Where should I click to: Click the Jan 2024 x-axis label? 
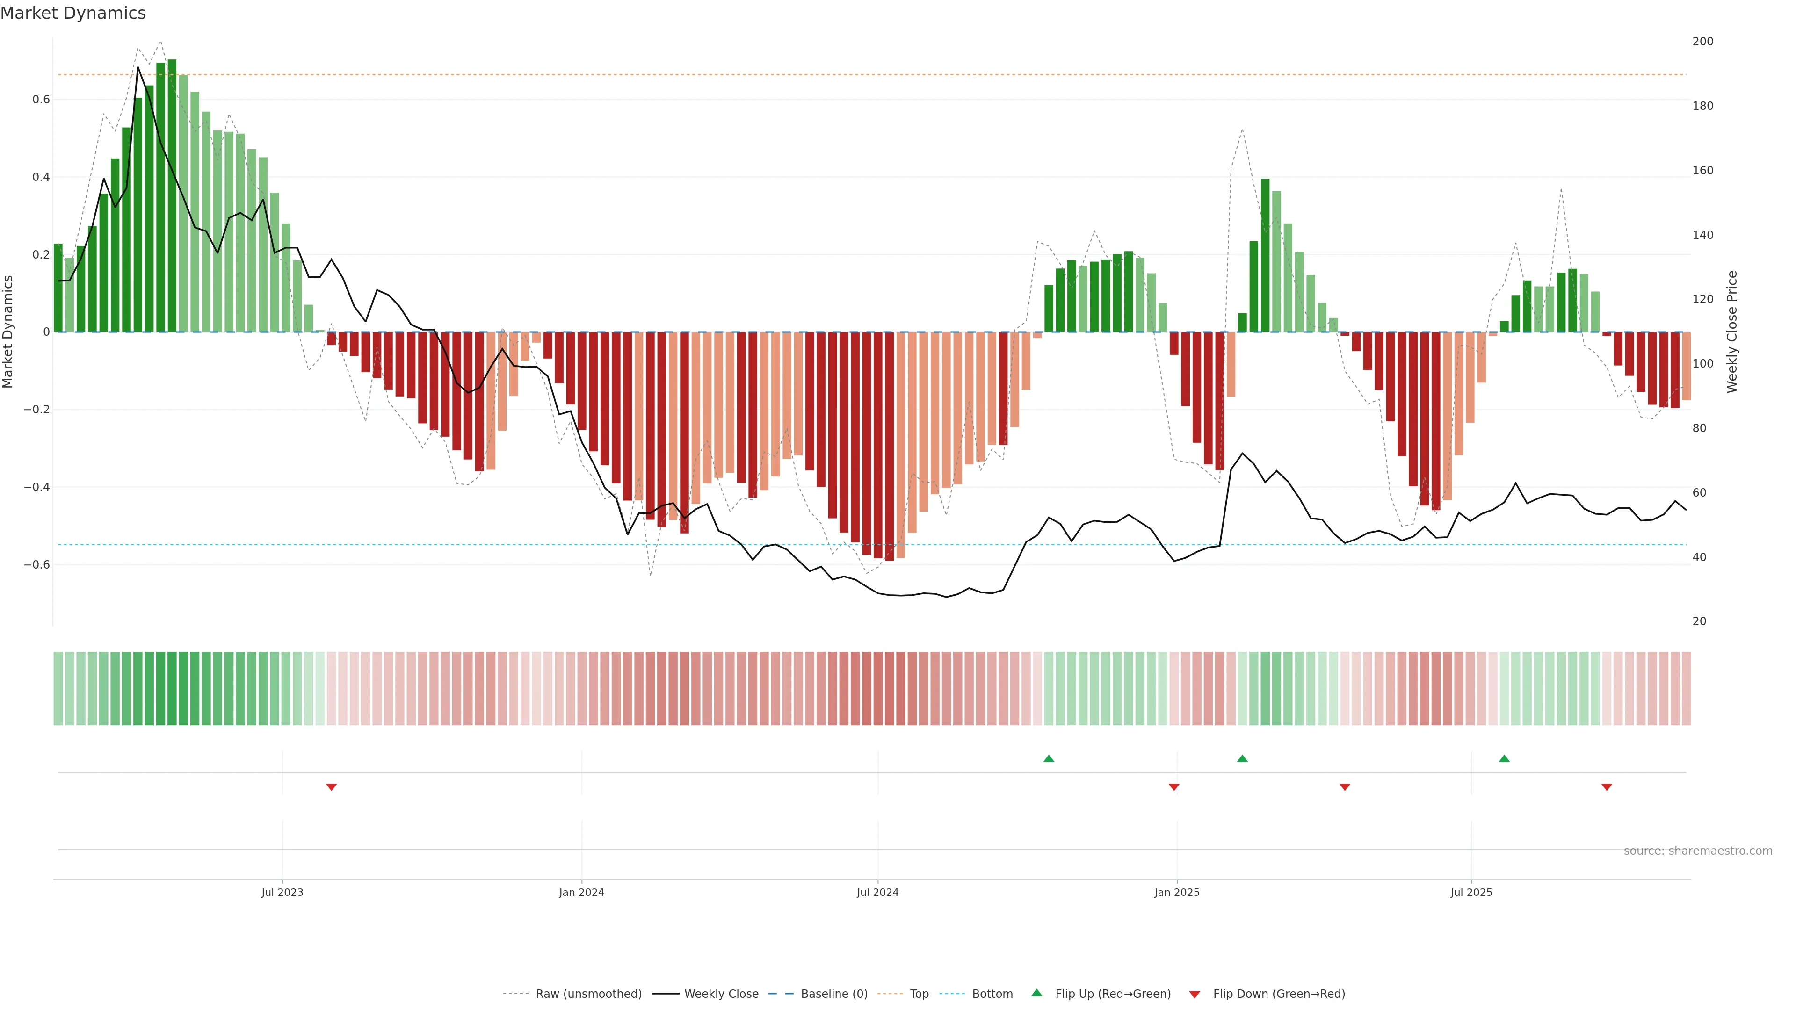pyautogui.click(x=581, y=892)
